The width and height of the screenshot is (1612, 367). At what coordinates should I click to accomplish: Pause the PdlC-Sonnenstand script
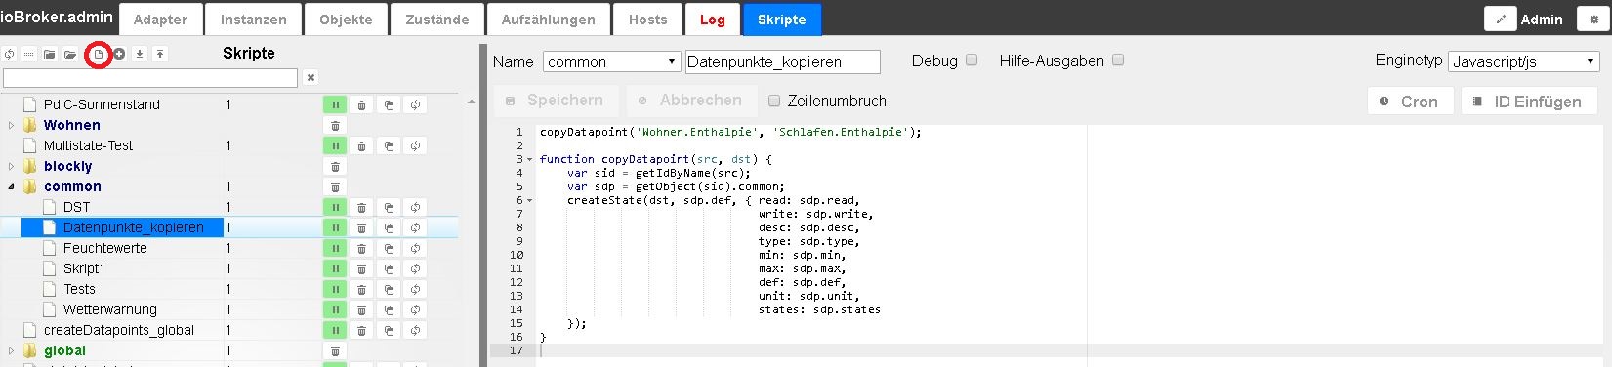[335, 104]
